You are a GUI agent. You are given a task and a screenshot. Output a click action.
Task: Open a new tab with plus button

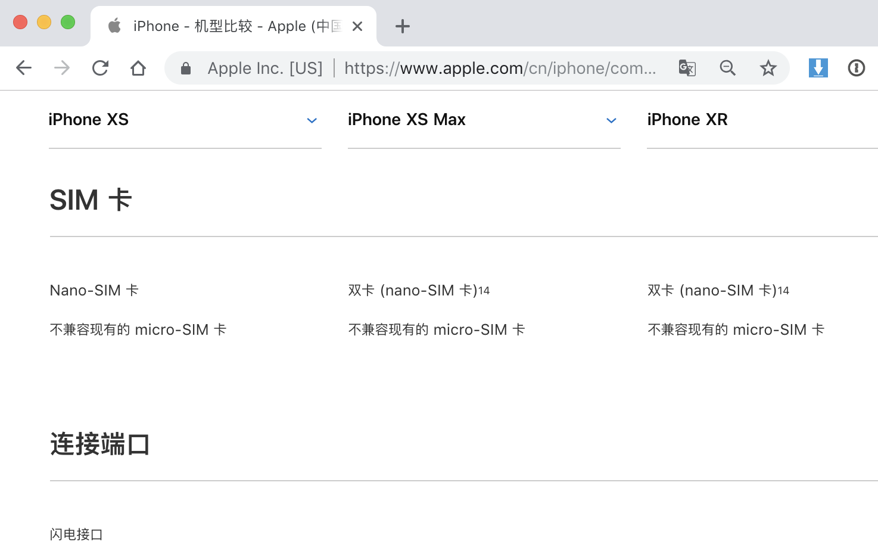click(403, 26)
